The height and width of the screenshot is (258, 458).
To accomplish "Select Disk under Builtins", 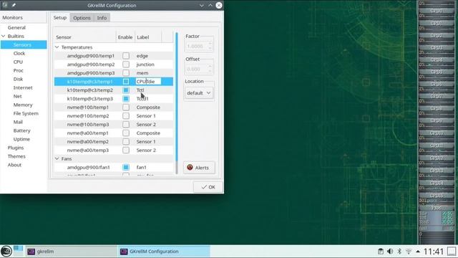I will (x=18, y=79).
